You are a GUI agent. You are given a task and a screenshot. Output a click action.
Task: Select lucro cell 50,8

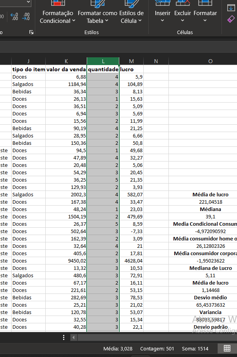(x=131, y=143)
